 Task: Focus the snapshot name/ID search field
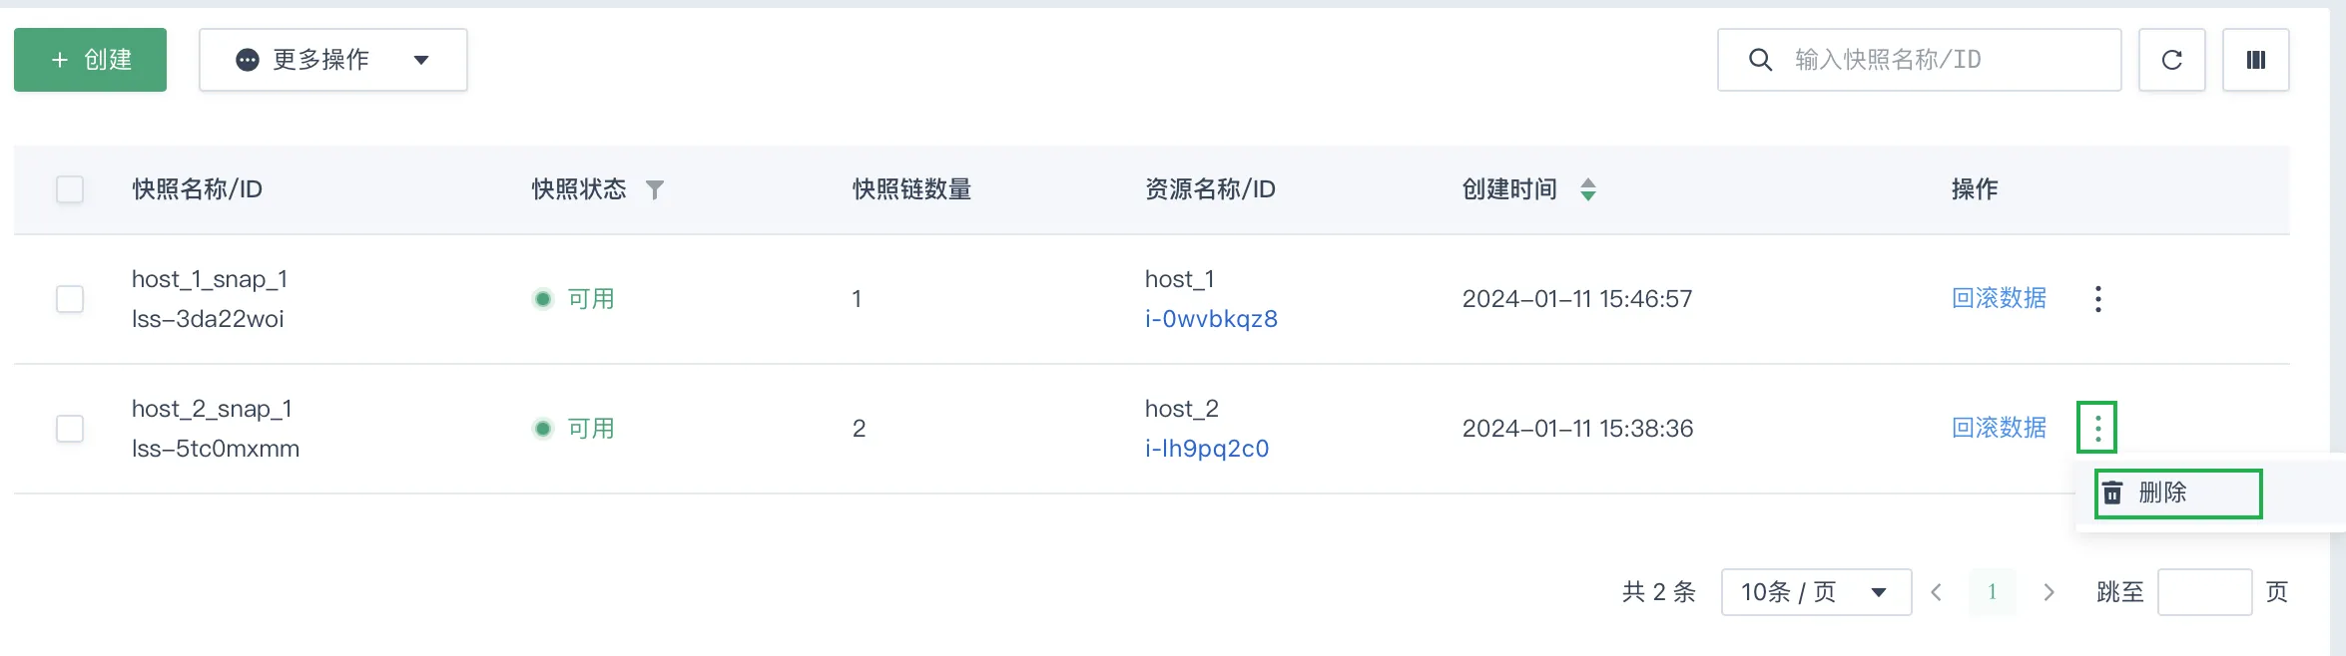(x=1919, y=60)
